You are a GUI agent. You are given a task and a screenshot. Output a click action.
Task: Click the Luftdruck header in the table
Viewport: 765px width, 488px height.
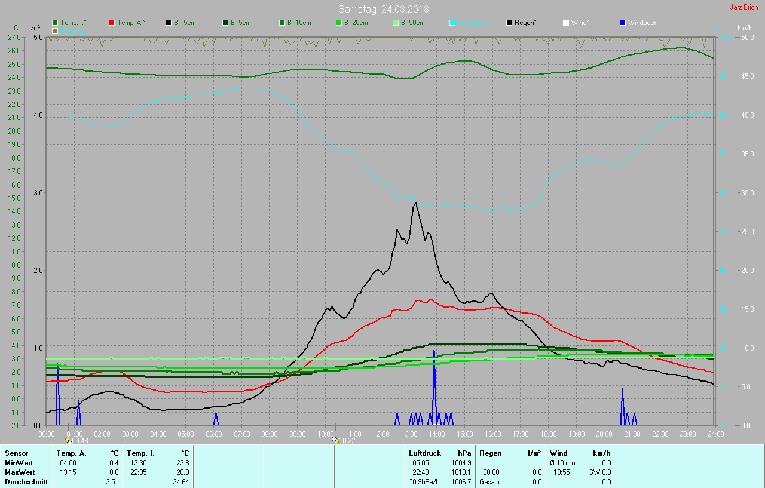tap(424, 453)
